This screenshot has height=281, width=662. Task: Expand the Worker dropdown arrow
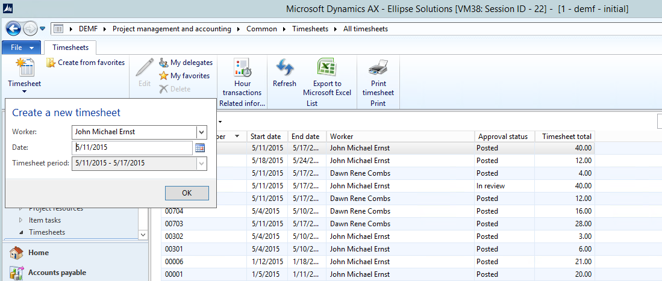[201, 132]
